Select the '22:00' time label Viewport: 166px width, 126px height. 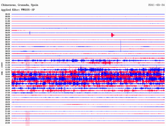7,116
